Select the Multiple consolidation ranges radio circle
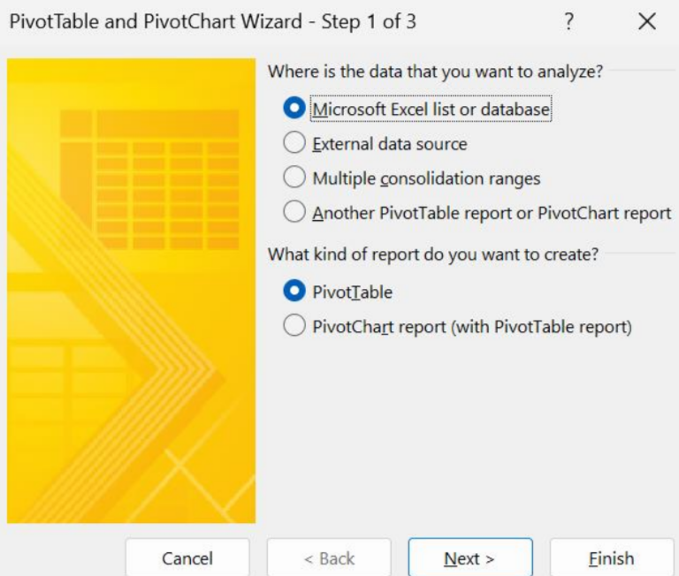679x576 pixels. point(294,178)
